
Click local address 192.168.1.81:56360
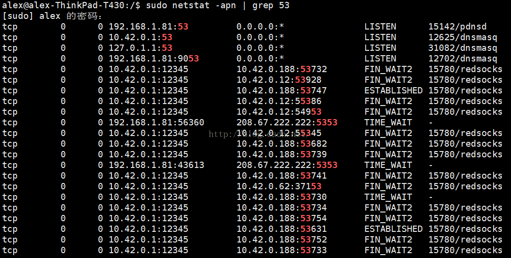(156, 122)
